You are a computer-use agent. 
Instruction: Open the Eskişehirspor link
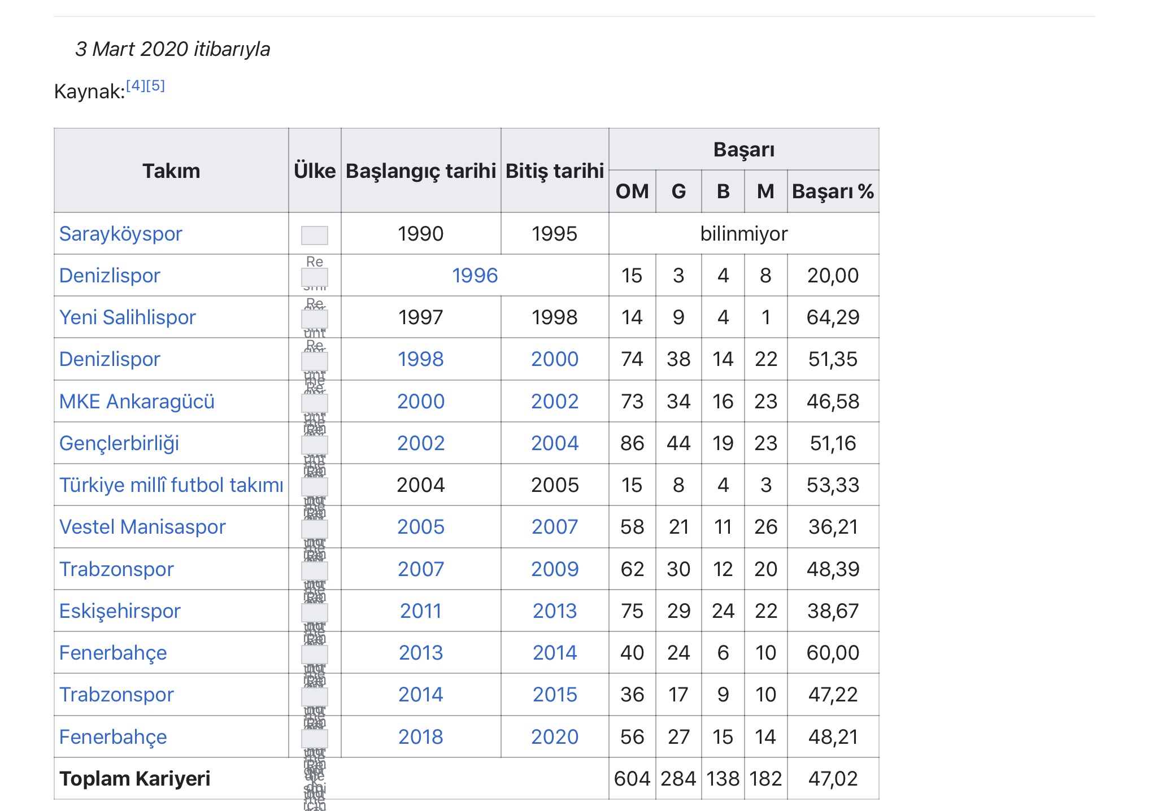pyautogui.click(x=120, y=611)
